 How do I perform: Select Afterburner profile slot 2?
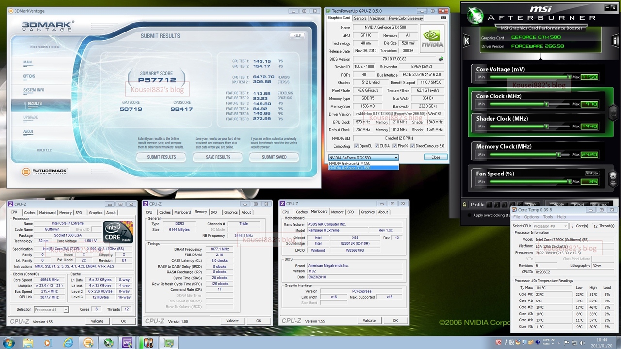coord(497,205)
